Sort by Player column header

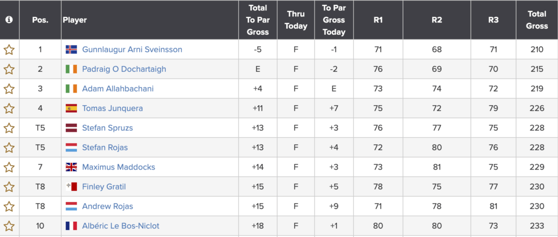click(x=75, y=20)
